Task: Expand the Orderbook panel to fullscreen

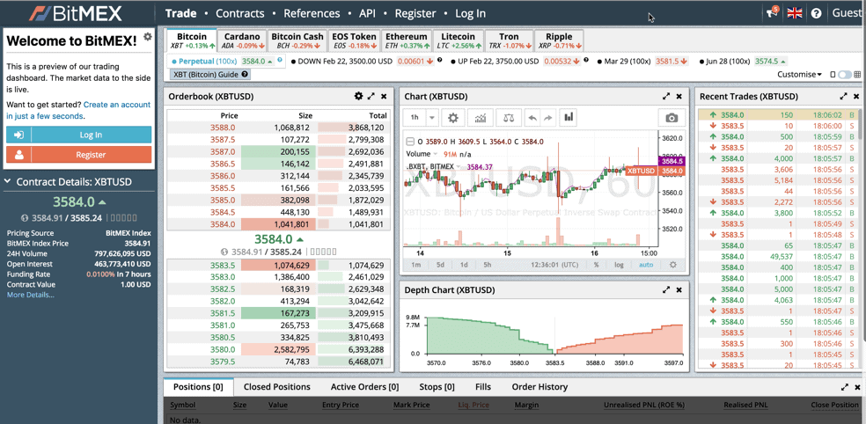Action: point(371,96)
